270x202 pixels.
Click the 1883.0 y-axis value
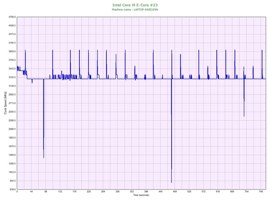click(12, 138)
